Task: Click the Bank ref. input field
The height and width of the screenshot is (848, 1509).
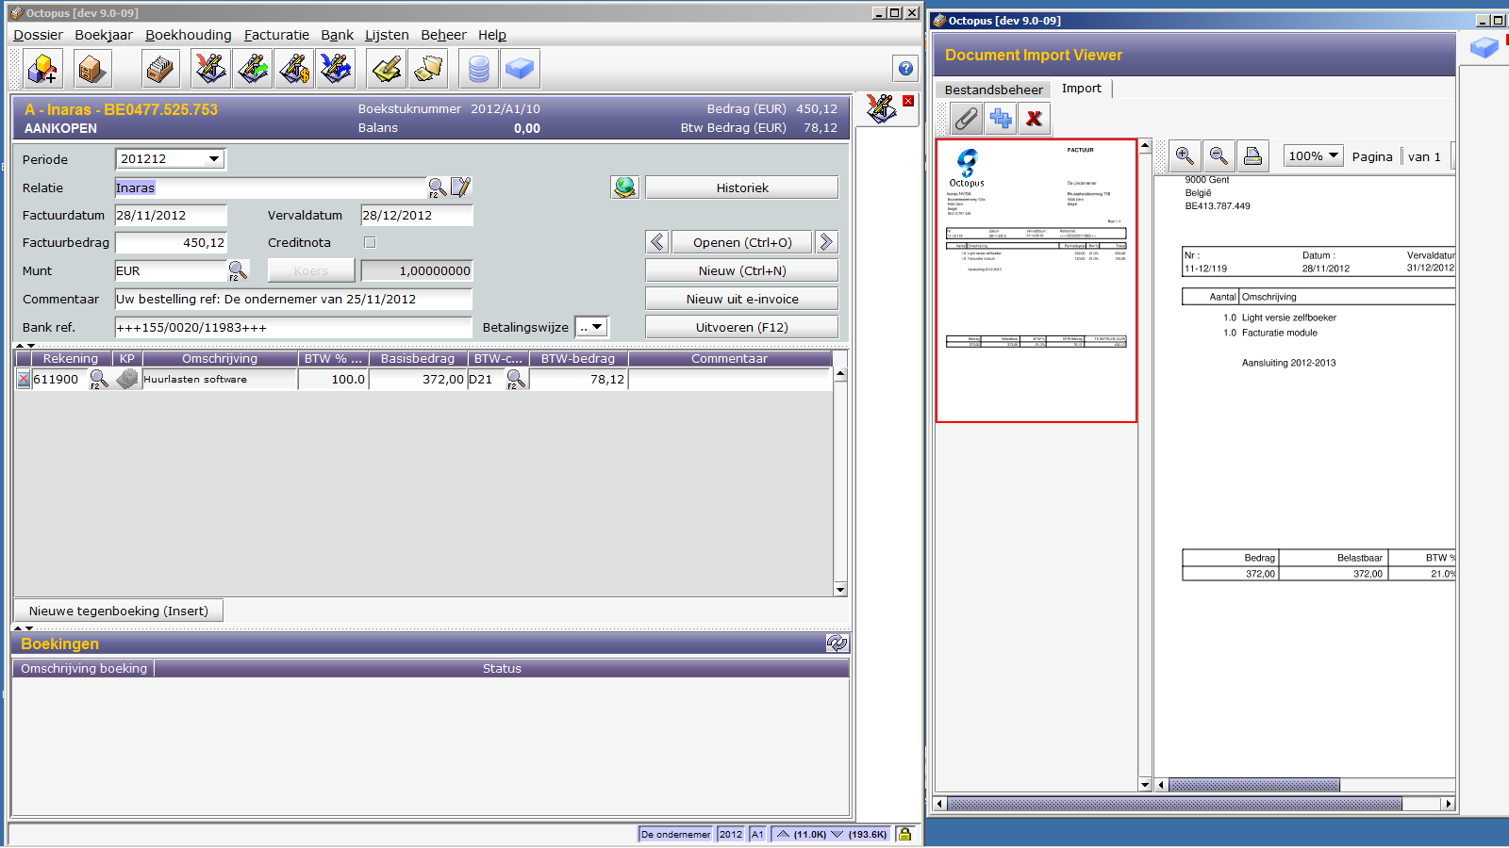Action: [293, 327]
